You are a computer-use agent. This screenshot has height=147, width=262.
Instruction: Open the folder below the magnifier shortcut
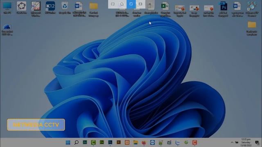pos(252,28)
